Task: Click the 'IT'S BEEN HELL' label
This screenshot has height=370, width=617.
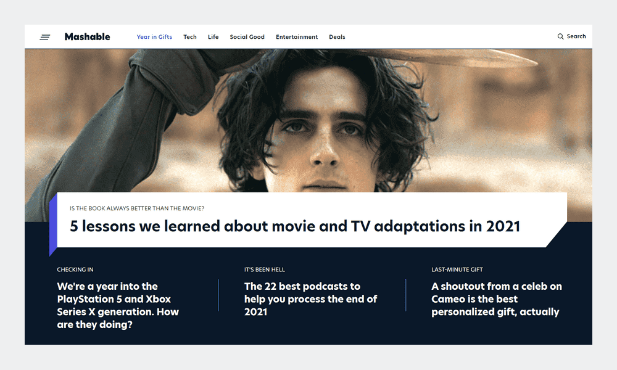Action: coord(265,269)
